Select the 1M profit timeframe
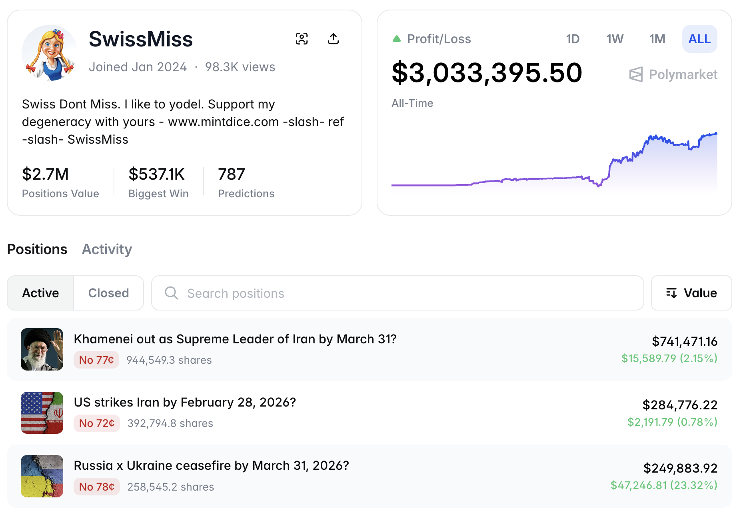The image size is (739, 509). pyautogui.click(x=657, y=39)
